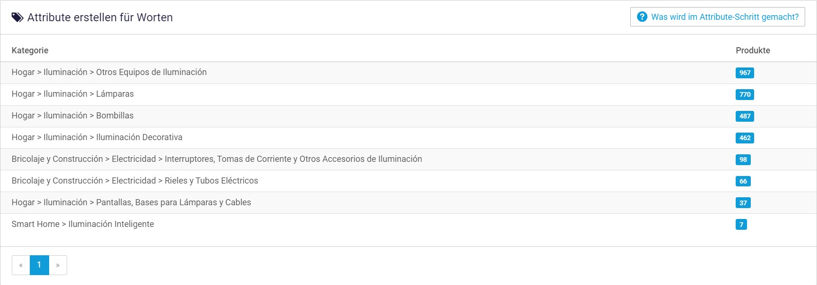
Task: Click the 487 products badge
Action: [745, 116]
